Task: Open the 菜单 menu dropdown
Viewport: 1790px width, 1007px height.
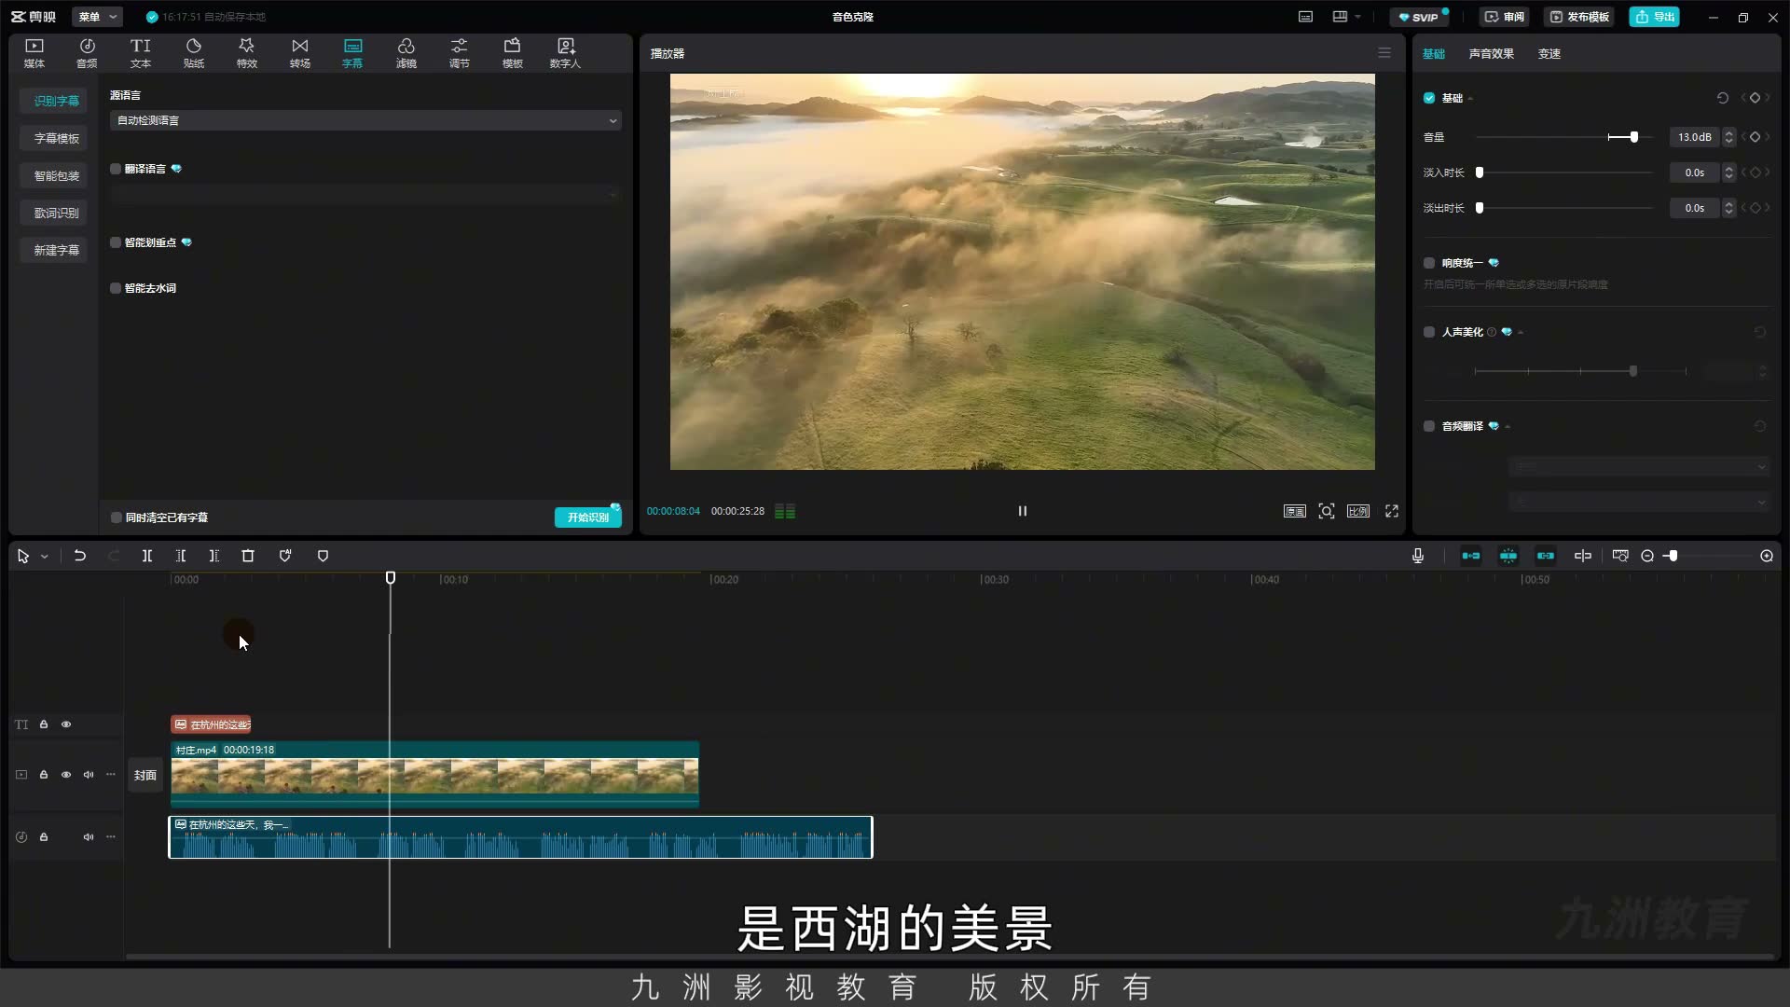Action: 97,17
